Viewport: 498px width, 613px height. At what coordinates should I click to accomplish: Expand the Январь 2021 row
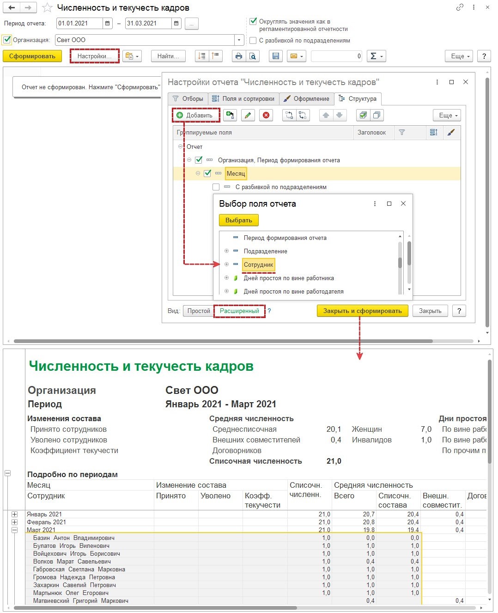[x=15, y=515]
